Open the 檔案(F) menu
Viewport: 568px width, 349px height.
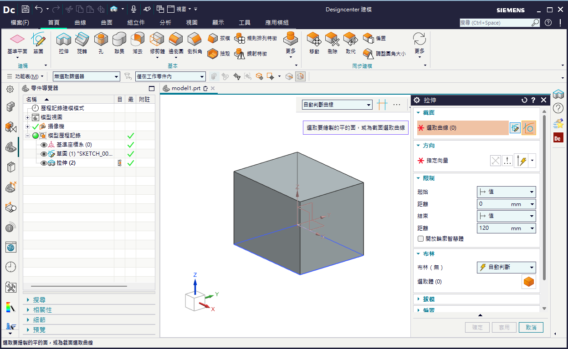pyautogui.click(x=20, y=23)
